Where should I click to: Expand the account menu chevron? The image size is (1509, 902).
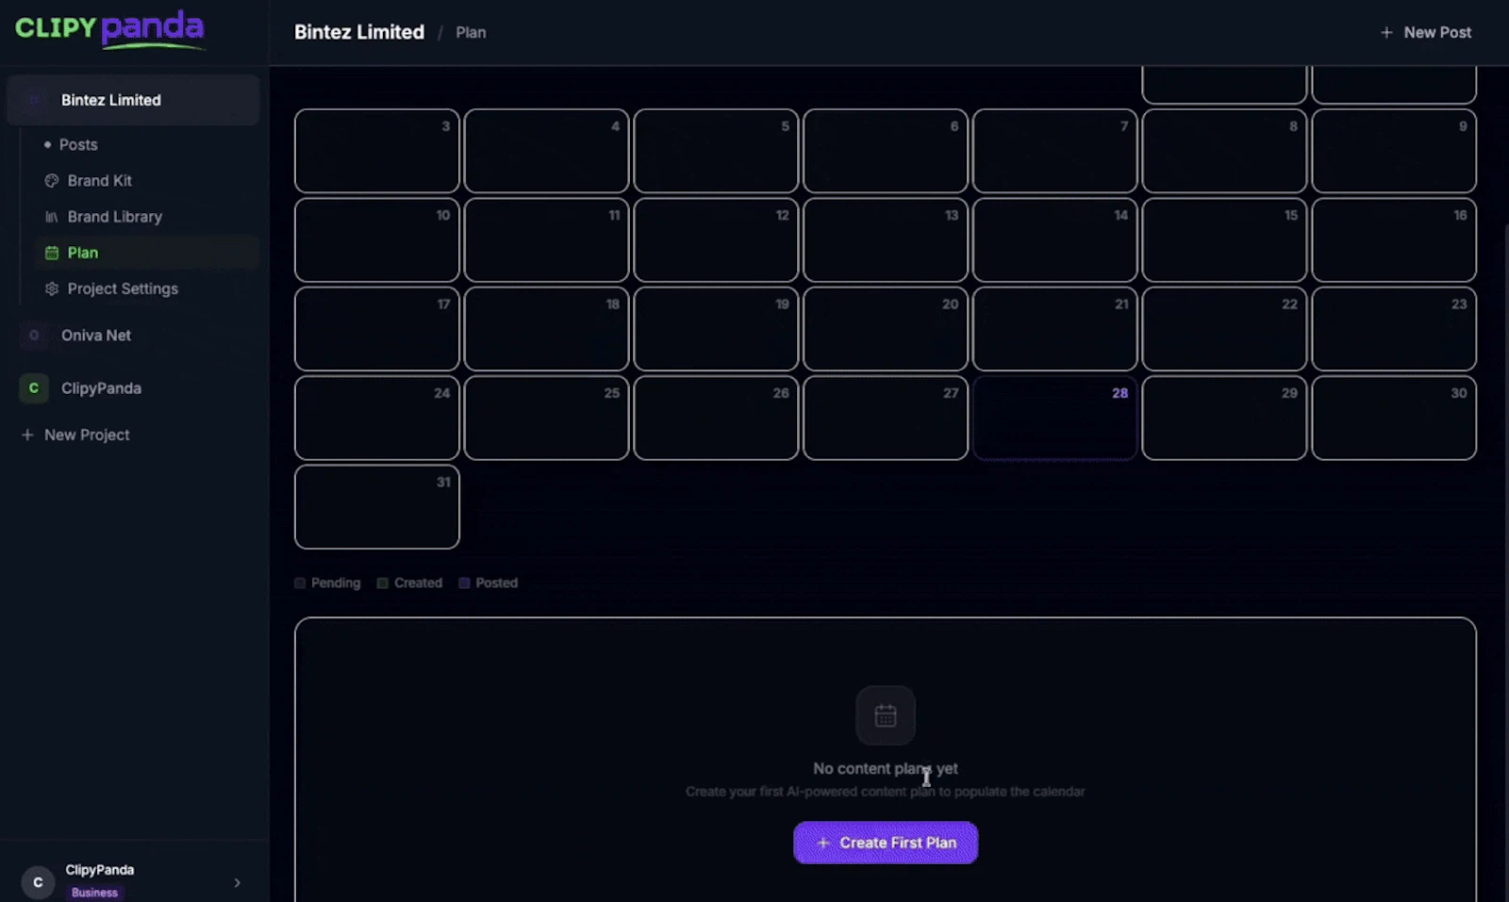(237, 882)
